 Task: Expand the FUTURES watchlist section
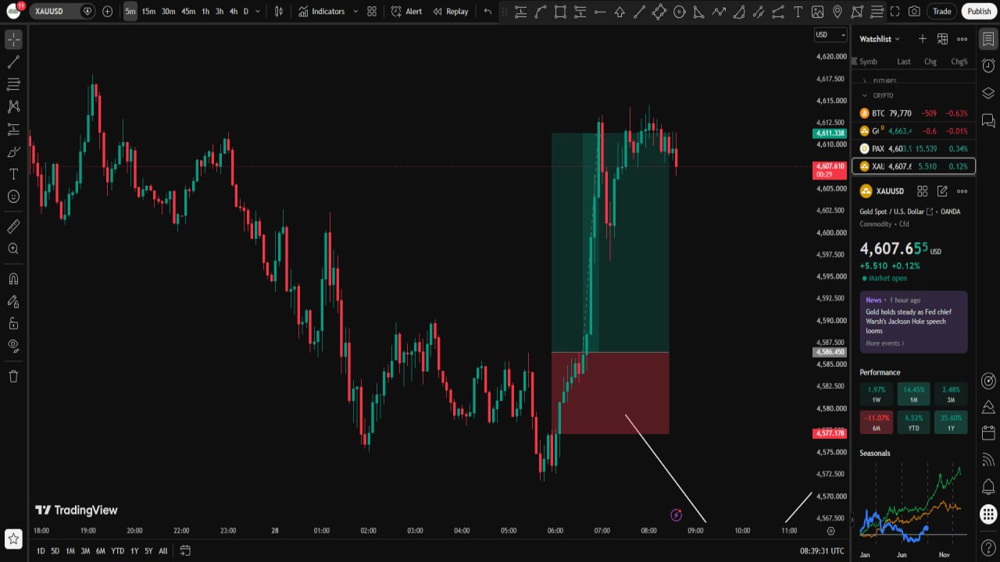tap(865, 81)
